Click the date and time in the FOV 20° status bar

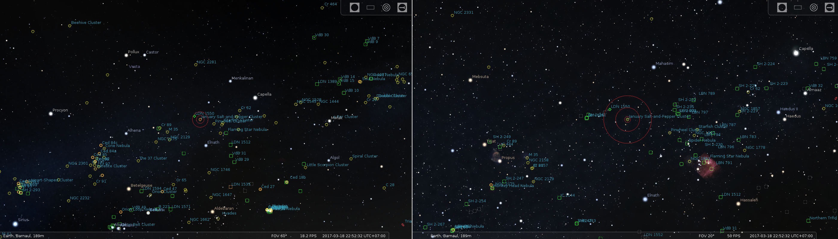pyautogui.click(x=781, y=236)
